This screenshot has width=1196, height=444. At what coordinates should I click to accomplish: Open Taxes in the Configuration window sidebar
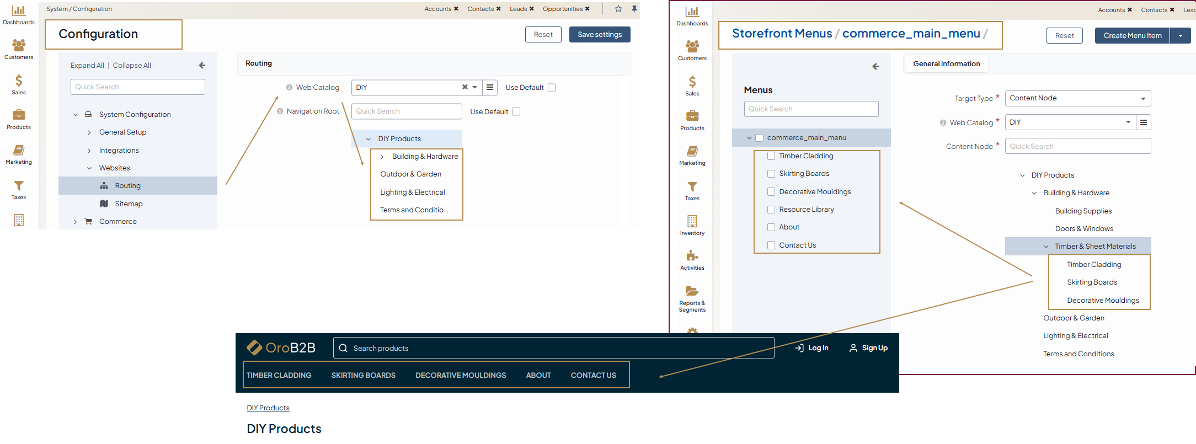19,190
